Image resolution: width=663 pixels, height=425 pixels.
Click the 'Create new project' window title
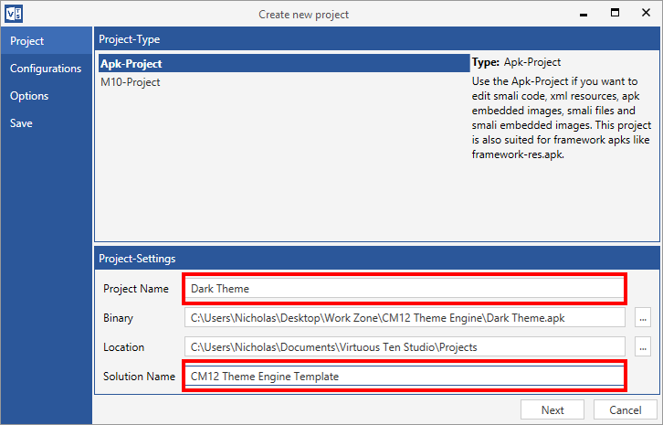303,15
